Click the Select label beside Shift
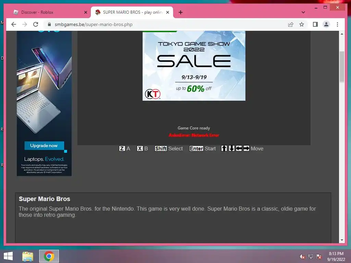The width and height of the screenshot is (351, 263). (175, 149)
